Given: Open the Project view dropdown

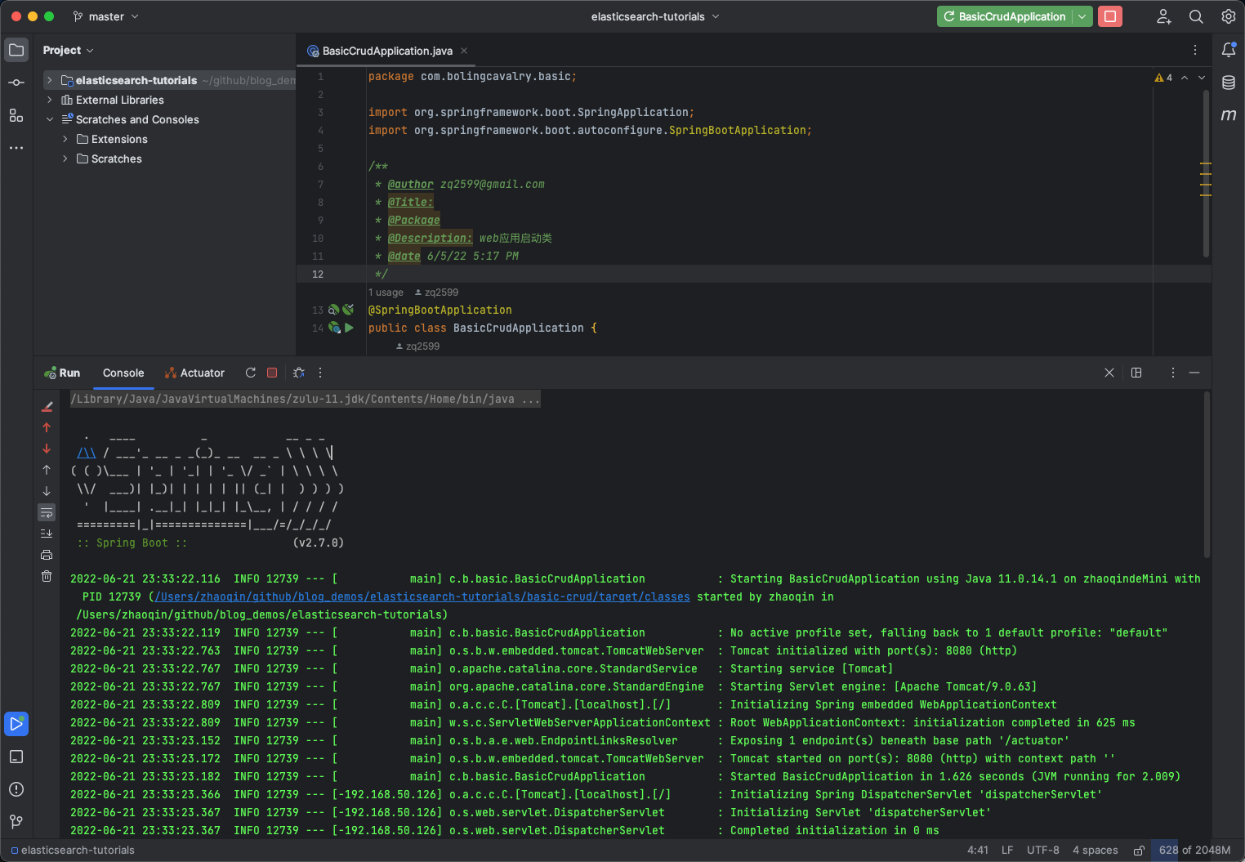Looking at the screenshot, I should (x=69, y=50).
